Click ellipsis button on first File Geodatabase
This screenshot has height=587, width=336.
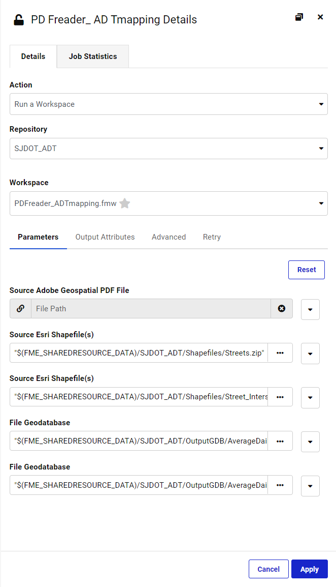pyautogui.click(x=280, y=442)
